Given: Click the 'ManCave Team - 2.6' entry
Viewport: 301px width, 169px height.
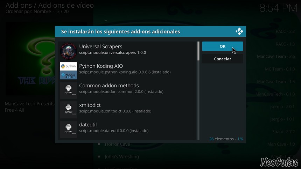Looking at the screenshot, I should click(276, 57).
